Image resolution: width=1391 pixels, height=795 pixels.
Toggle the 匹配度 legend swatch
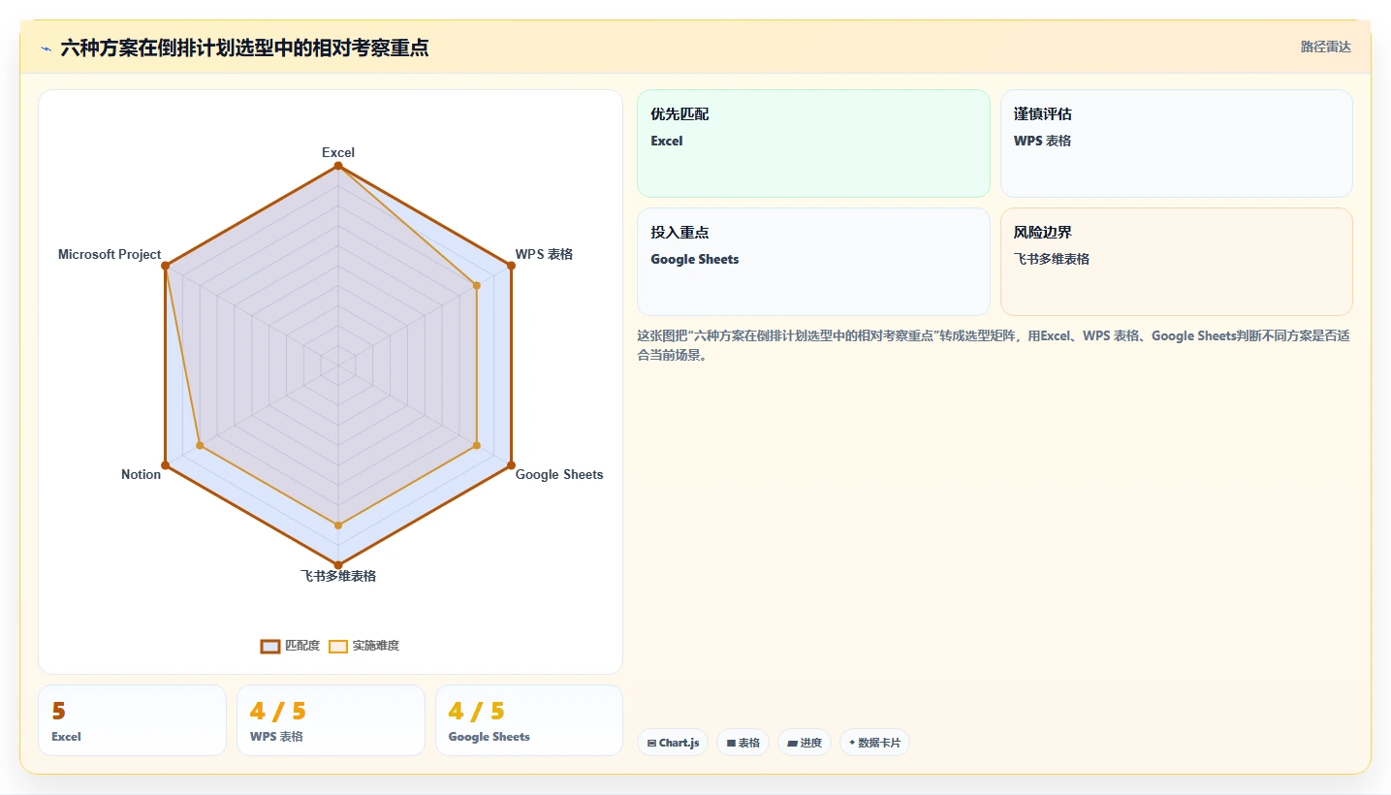[x=270, y=646]
